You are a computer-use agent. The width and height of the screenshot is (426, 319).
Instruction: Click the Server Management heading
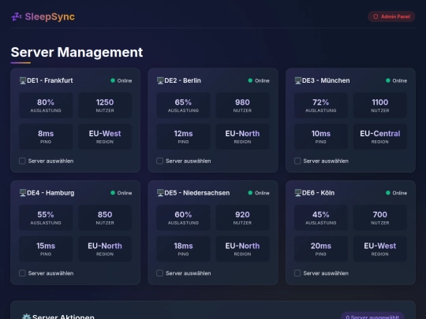pyautogui.click(x=77, y=52)
